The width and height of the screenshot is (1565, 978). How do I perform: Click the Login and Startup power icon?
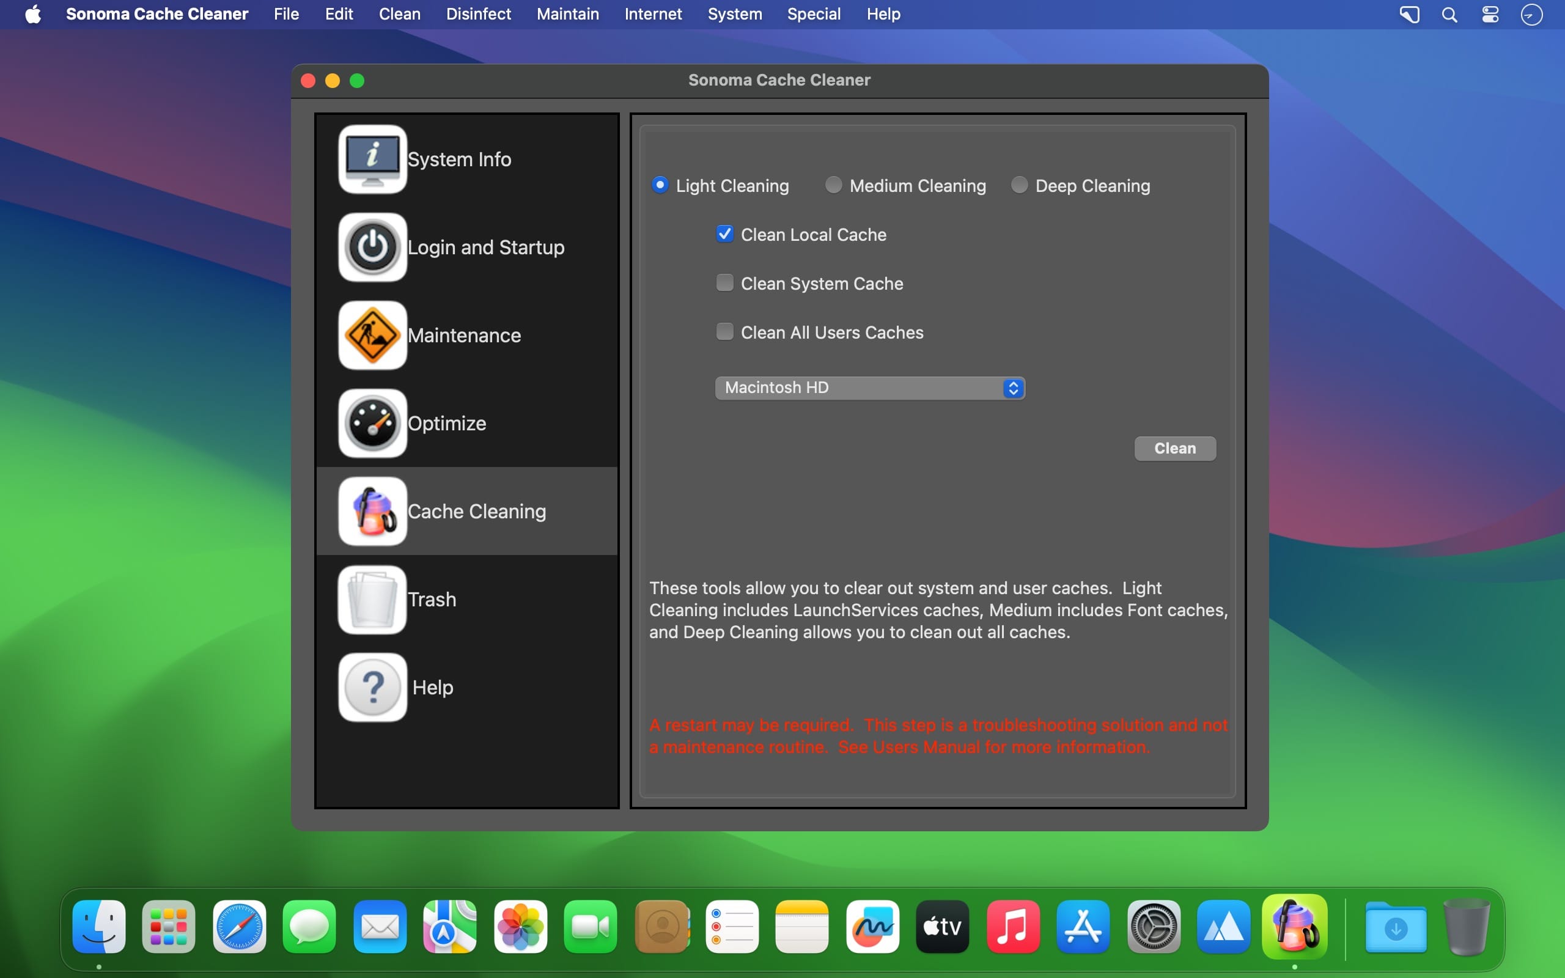[x=372, y=247]
